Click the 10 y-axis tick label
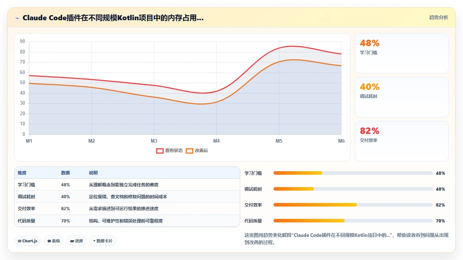 (22, 124)
